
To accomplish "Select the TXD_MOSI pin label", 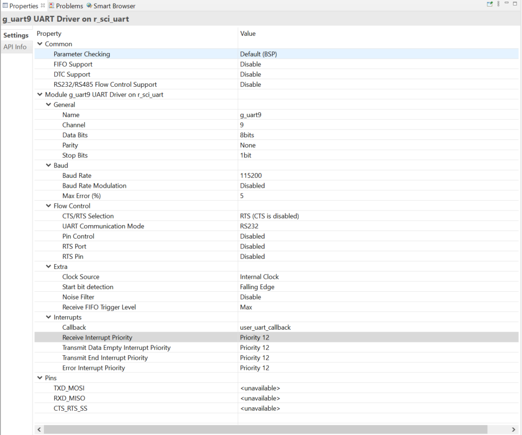I will pos(69,388).
